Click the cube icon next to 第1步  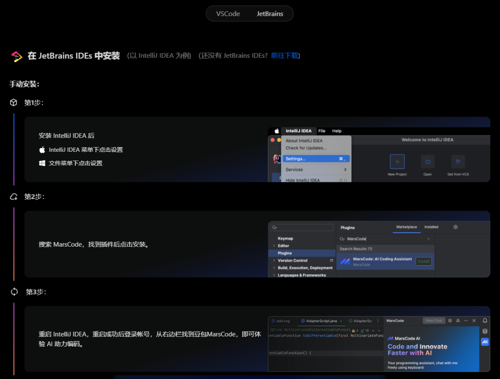pos(13,102)
